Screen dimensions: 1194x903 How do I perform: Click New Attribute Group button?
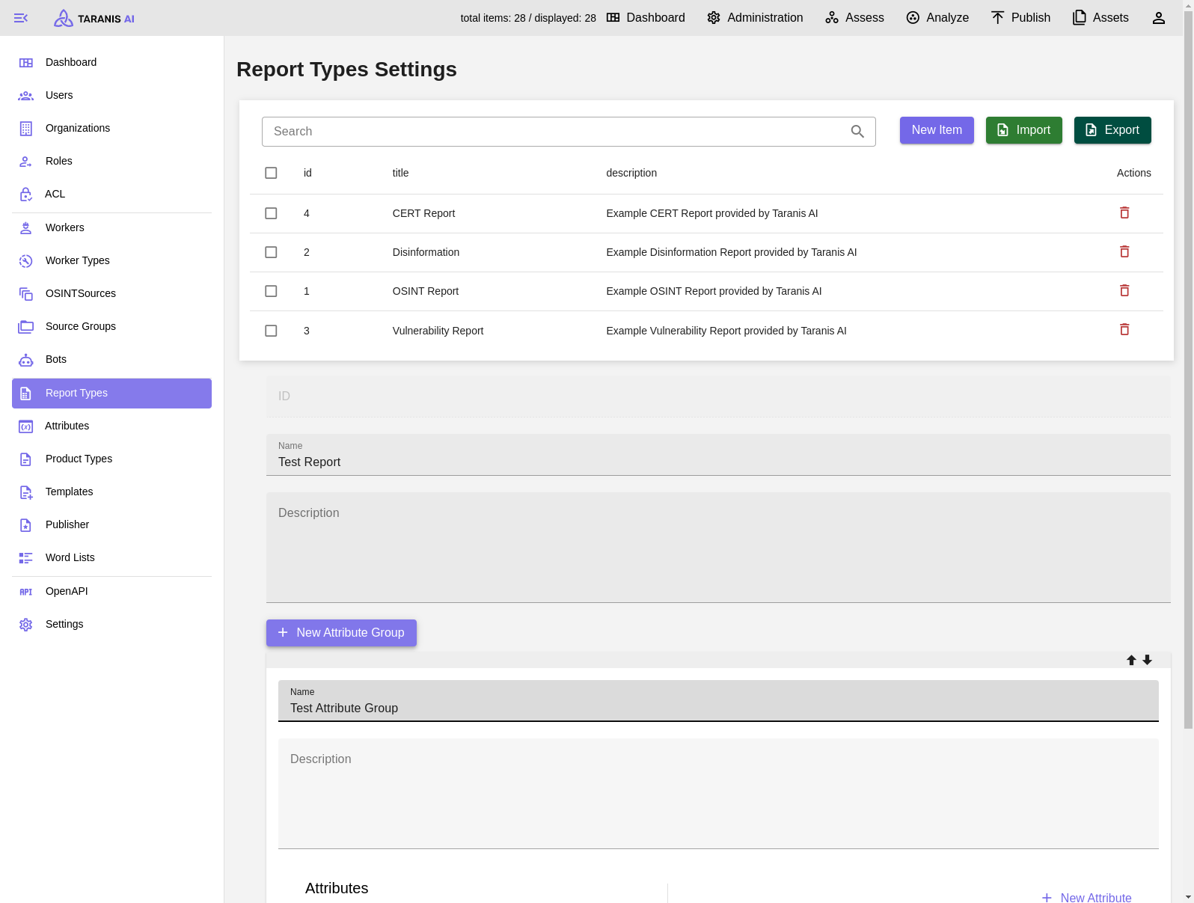click(x=341, y=633)
